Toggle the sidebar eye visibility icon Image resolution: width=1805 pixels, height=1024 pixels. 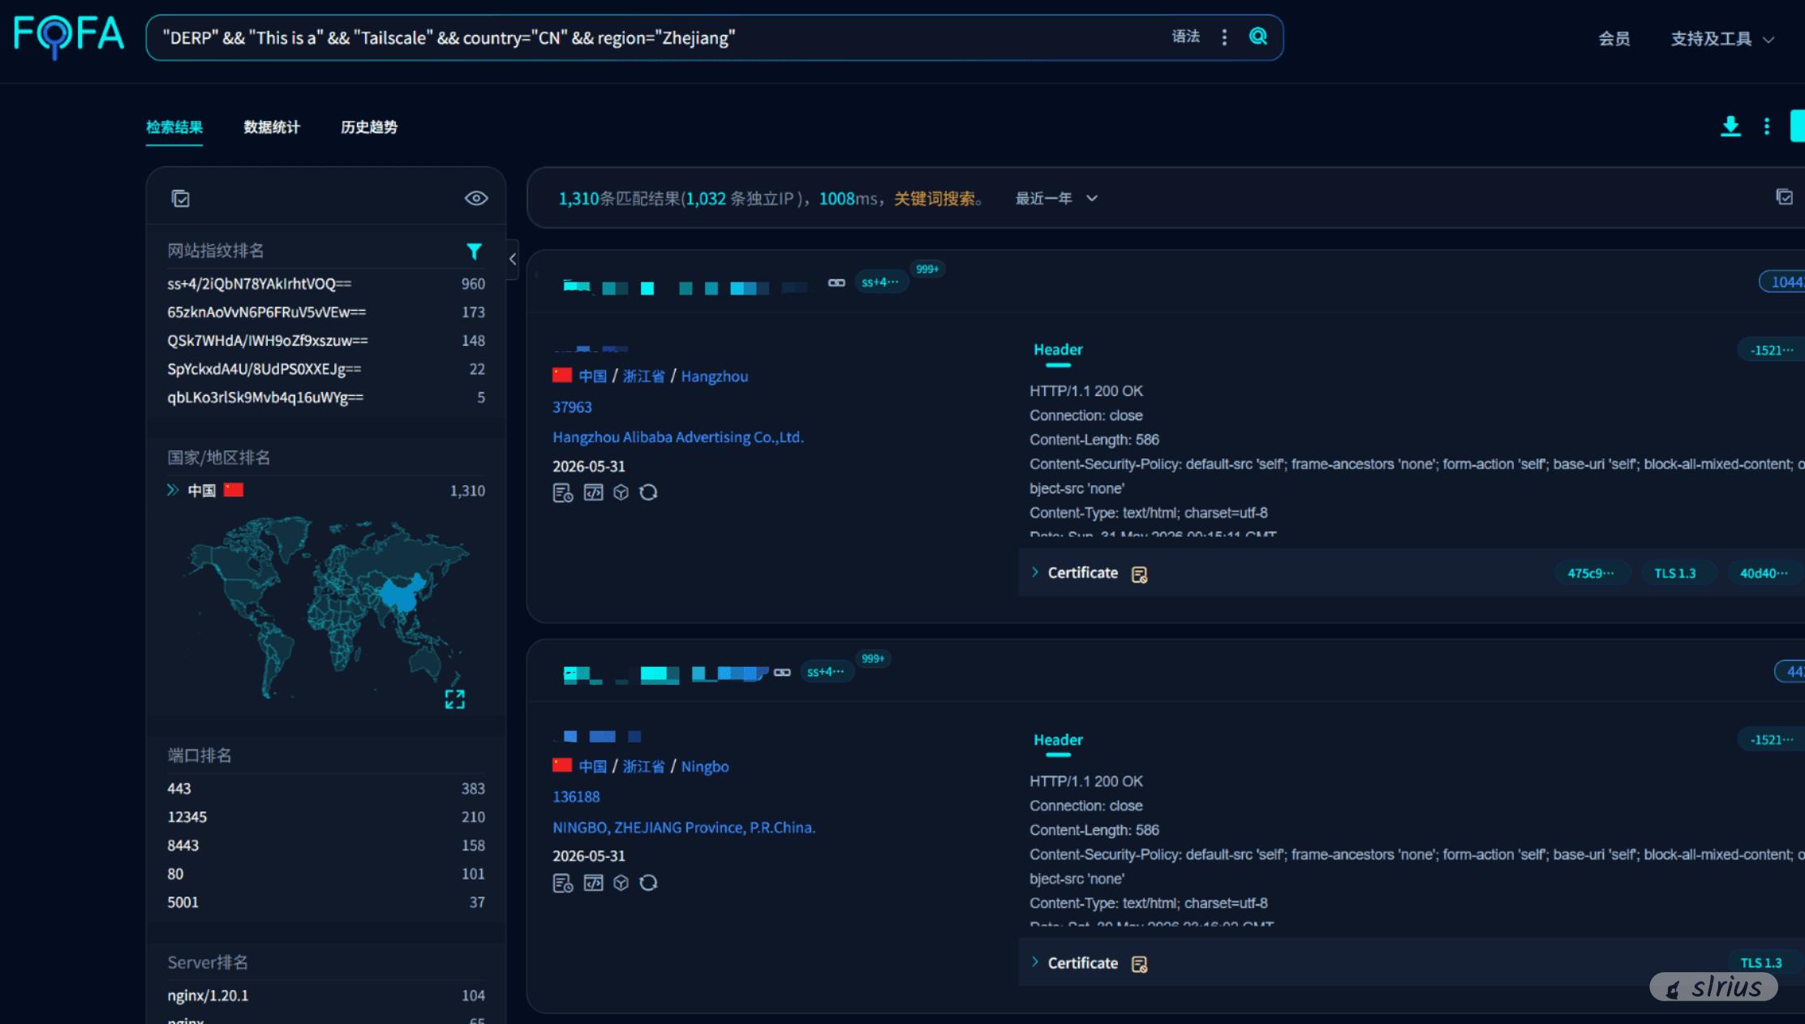tap(476, 199)
